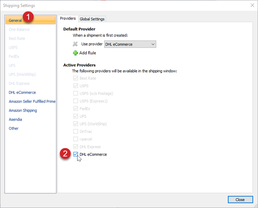Open DHL eCommerce sidebar section
The image size is (258, 208).
point(22,92)
